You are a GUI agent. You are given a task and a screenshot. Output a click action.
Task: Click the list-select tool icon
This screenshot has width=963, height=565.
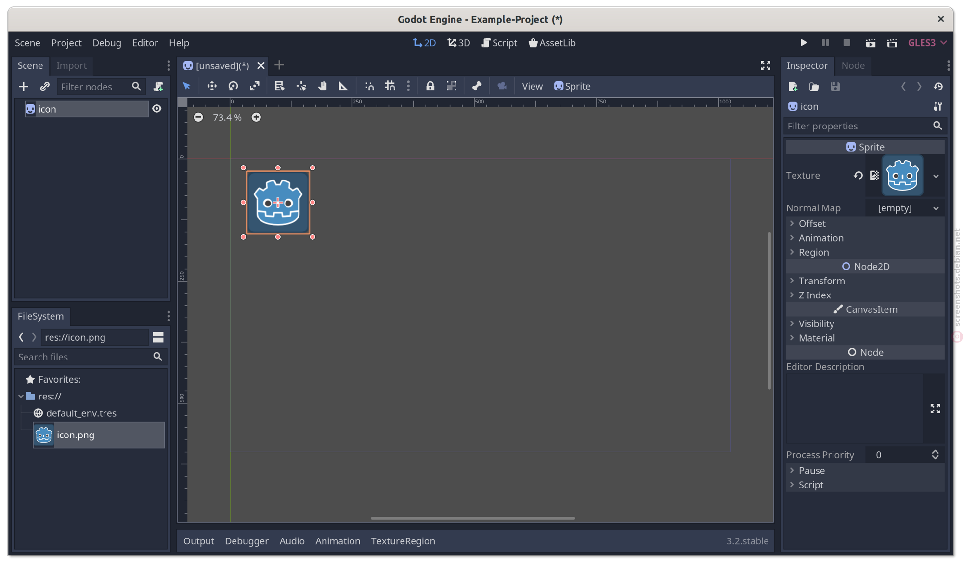point(279,86)
